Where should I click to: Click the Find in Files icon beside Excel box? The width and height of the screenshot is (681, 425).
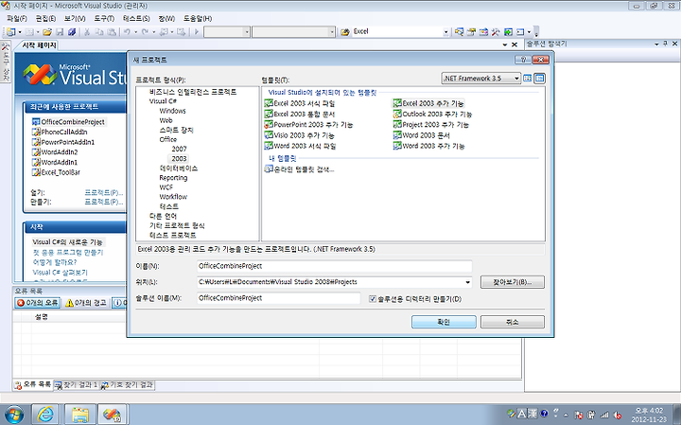pyautogui.click(x=345, y=32)
